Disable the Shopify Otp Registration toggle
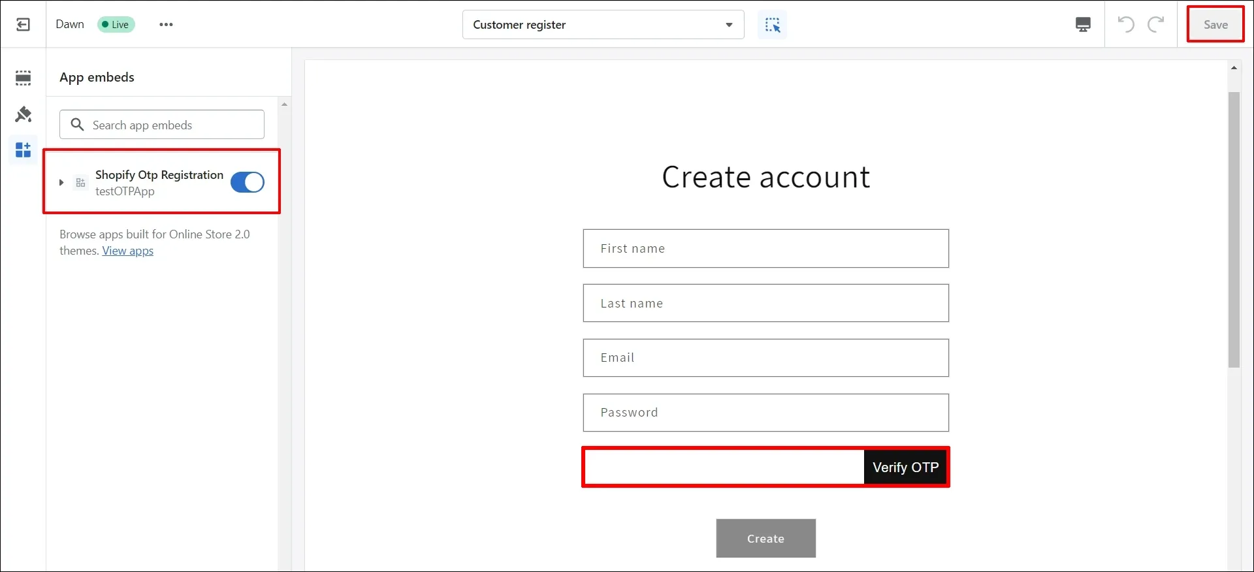1254x572 pixels. pos(248,182)
